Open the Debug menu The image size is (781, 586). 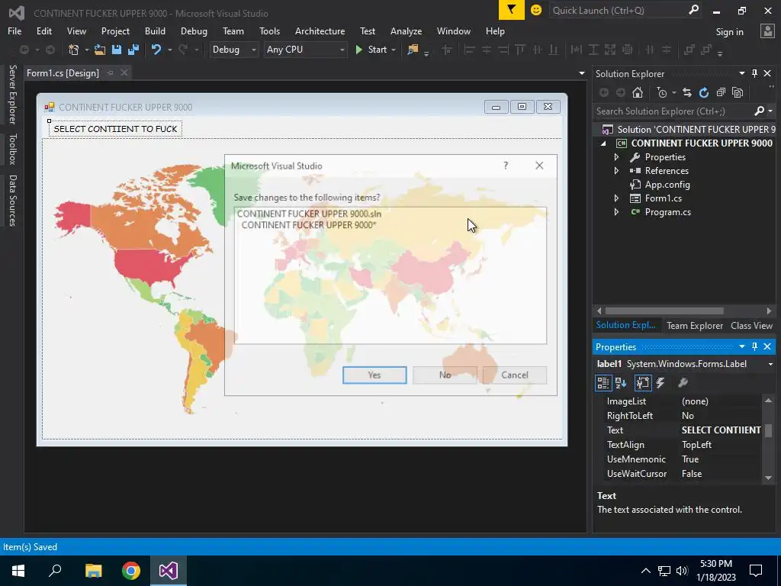(x=194, y=31)
